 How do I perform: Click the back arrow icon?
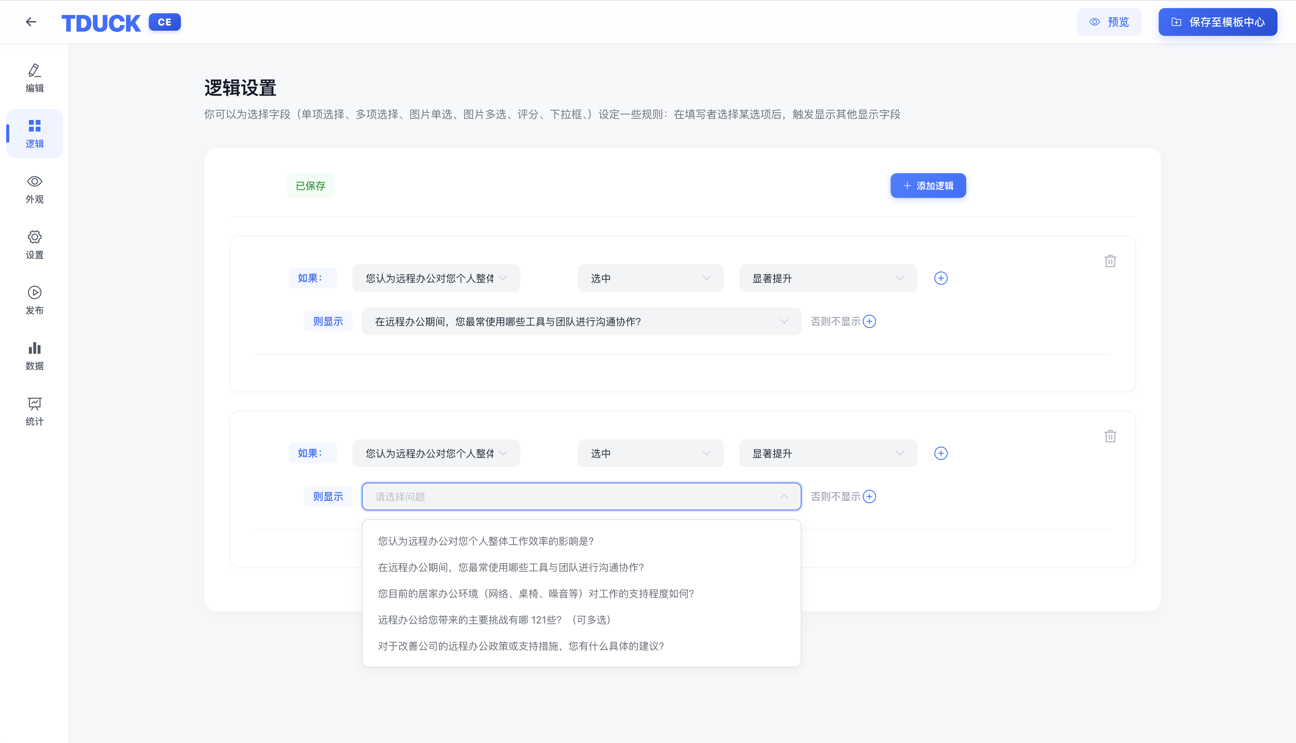click(31, 22)
